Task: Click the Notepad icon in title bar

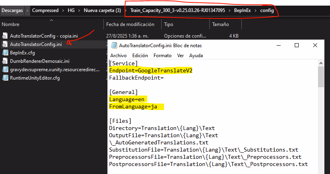Action: point(114,46)
